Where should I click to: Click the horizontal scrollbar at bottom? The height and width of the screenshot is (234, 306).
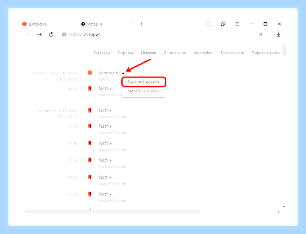(x=113, y=212)
